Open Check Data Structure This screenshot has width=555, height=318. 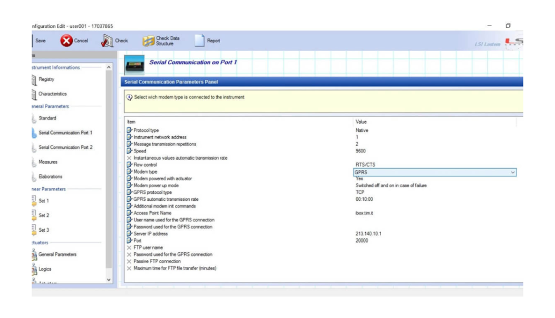pyautogui.click(x=149, y=41)
